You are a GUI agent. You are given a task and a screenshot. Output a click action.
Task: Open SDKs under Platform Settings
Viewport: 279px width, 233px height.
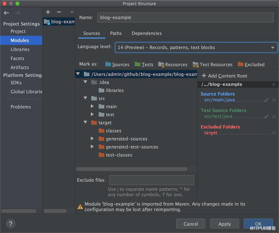[x=16, y=83]
